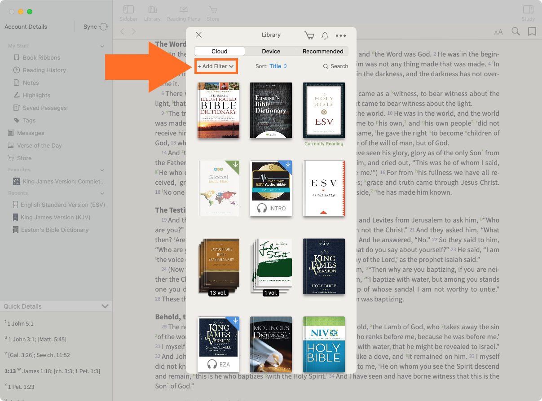This screenshot has width=542, height=401.
Task: Open recent English Standard Version (ESV)
Action: 59,205
